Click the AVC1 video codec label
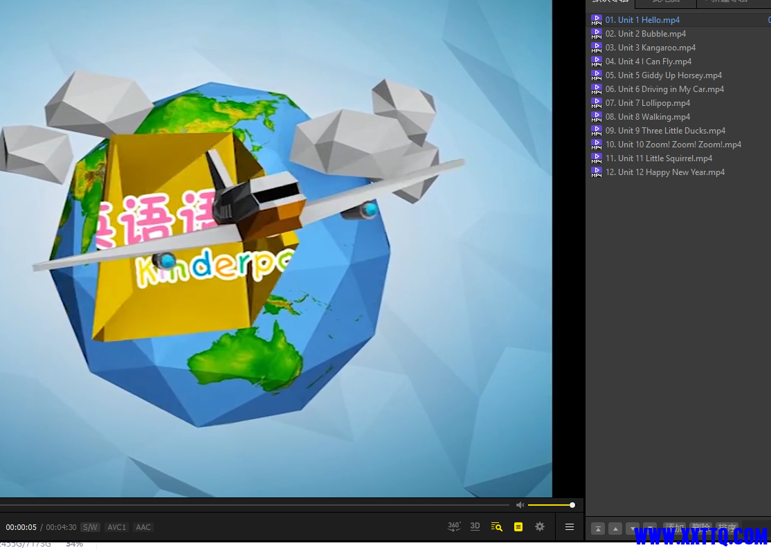Viewport: 771px width, 550px height. coord(116,527)
